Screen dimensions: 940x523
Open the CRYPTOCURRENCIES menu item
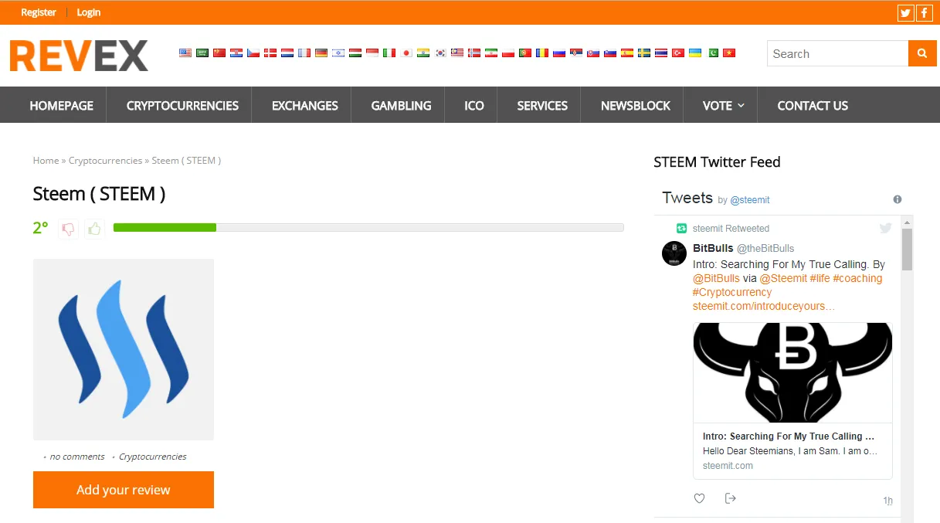182,106
